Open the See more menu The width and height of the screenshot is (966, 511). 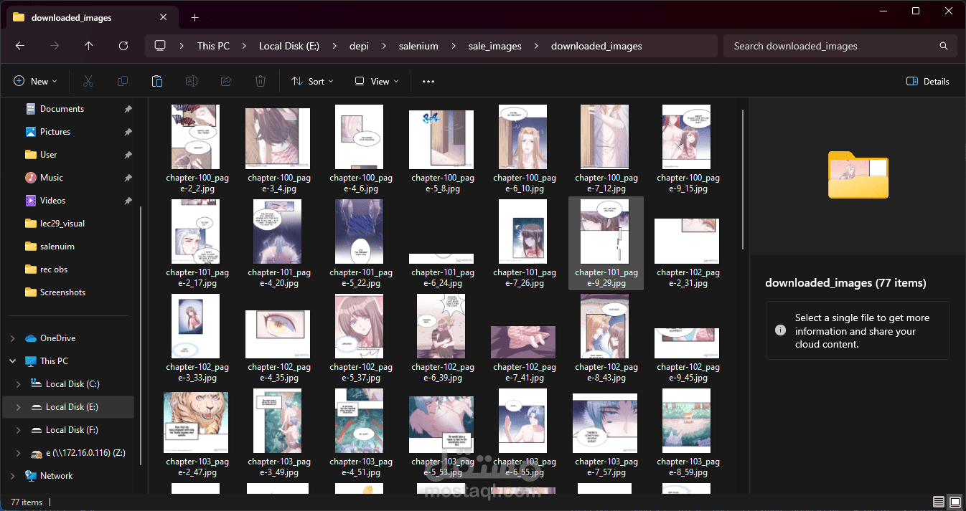click(x=428, y=81)
